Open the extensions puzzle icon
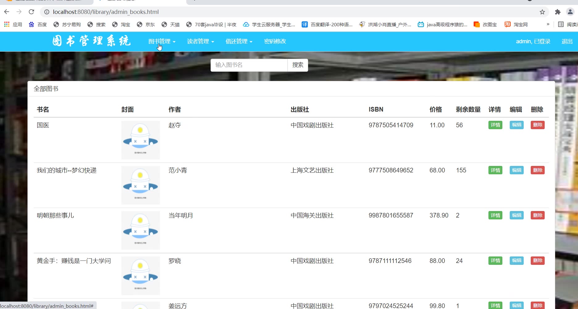 coord(558,12)
